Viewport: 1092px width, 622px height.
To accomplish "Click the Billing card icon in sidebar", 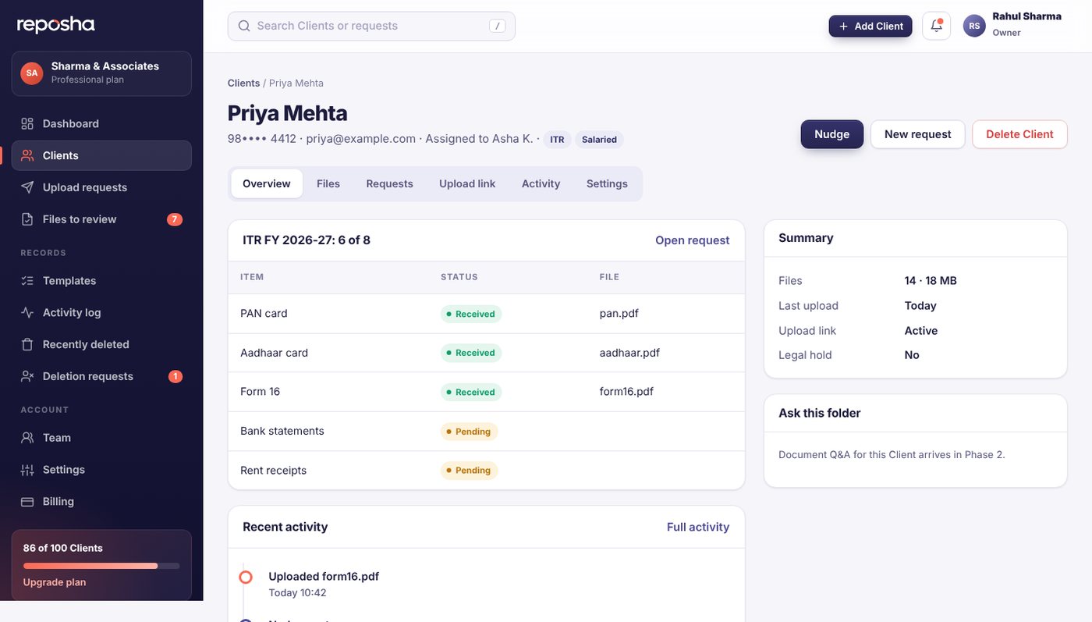I will pyautogui.click(x=27, y=502).
